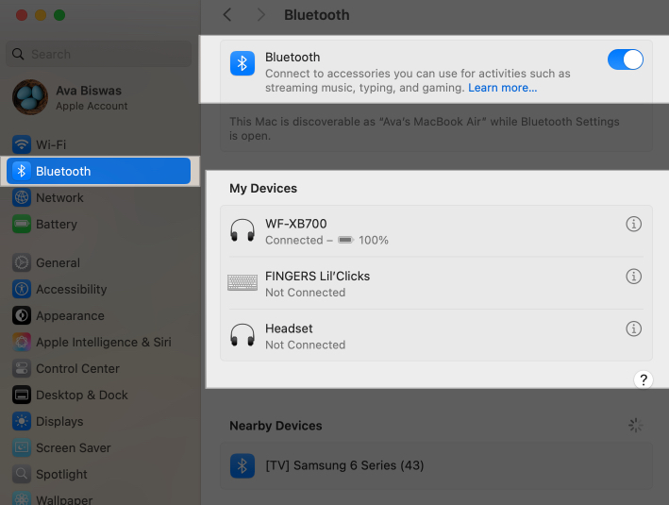Open help with the question mark button
669x505 pixels.
click(x=644, y=379)
